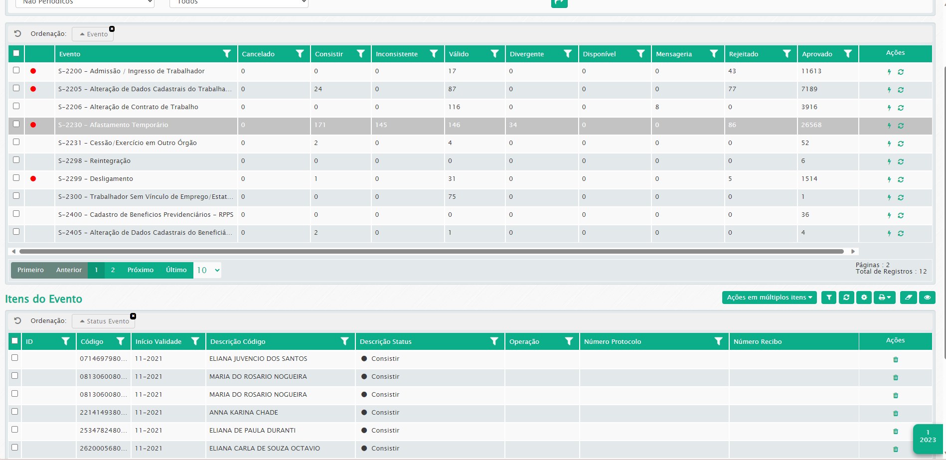Reset ordering in Itens do Evento grid
Viewport: 946px width, 460px height.
pyautogui.click(x=17, y=321)
